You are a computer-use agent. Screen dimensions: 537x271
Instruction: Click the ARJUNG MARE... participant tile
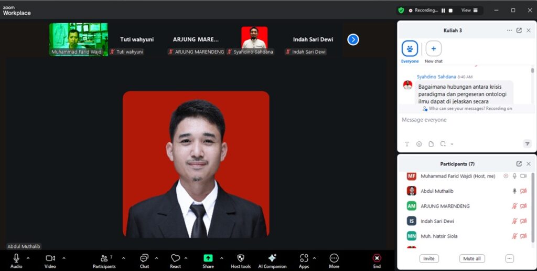(196, 39)
